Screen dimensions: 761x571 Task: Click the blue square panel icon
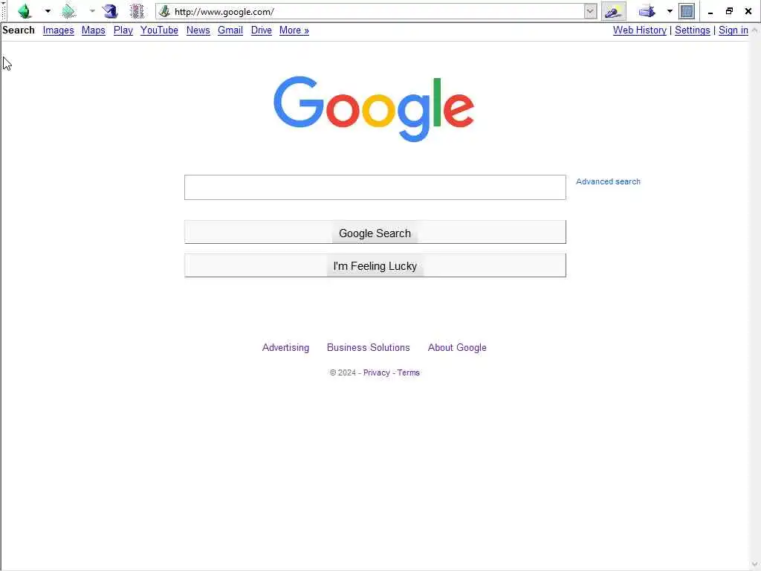click(x=686, y=10)
